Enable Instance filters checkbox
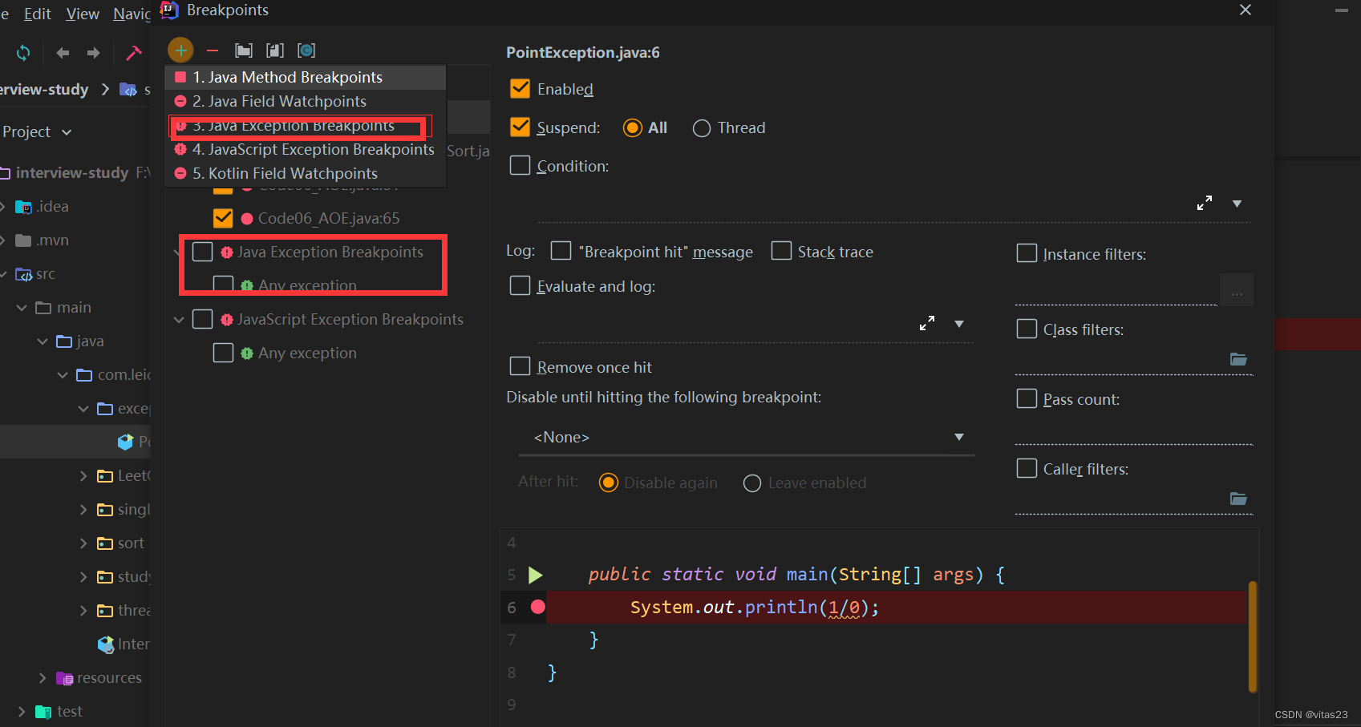Screen dimensions: 1361x727 point(1027,253)
